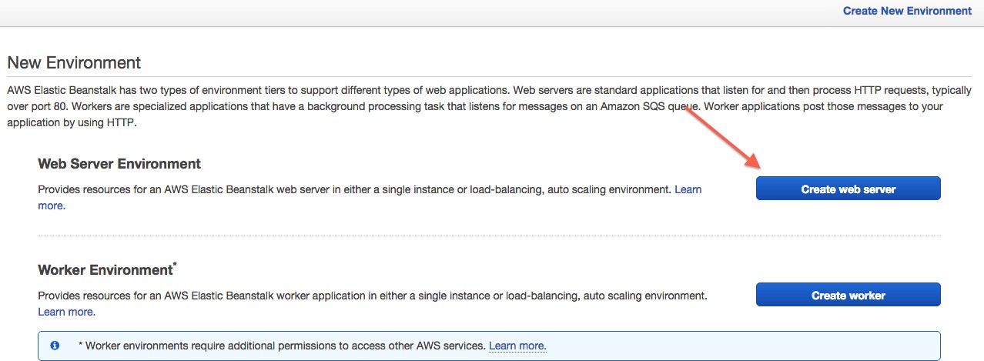Select the New Environment page heading
This screenshot has height=361, width=984.
(74, 63)
